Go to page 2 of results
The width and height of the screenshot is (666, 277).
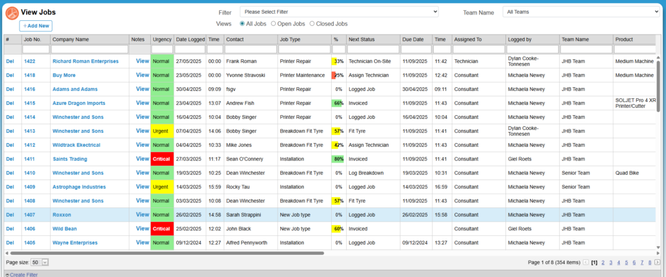tap(603, 263)
